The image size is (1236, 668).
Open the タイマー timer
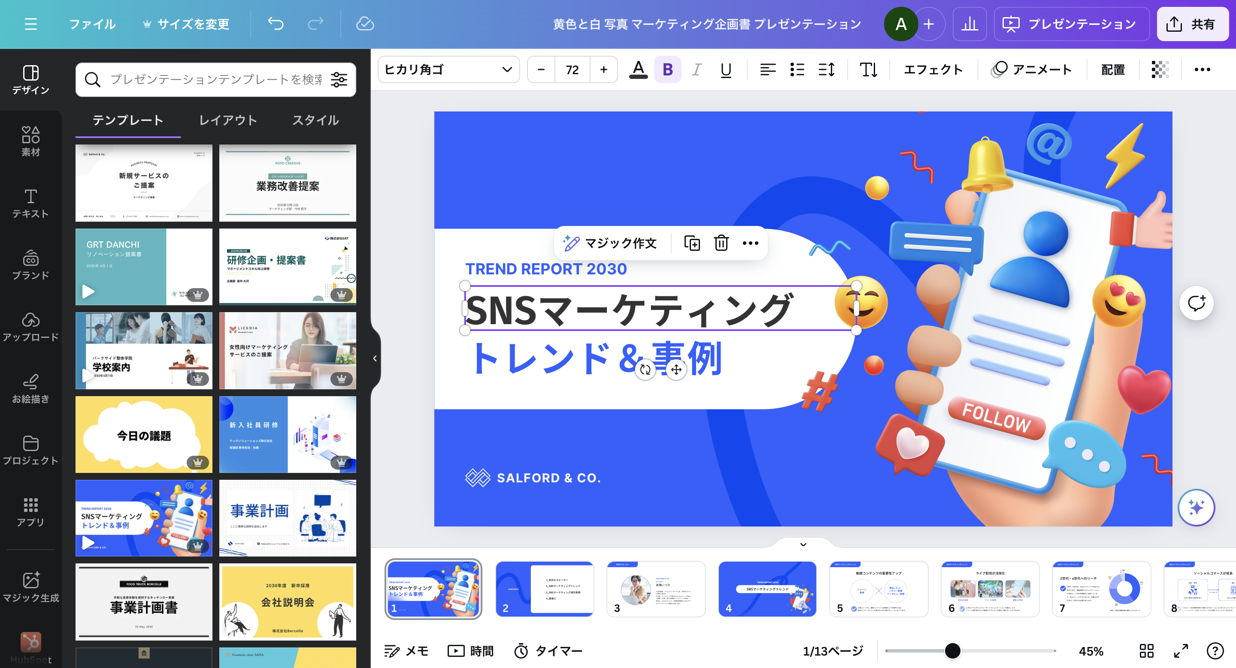pyautogui.click(x=548, y=651)
